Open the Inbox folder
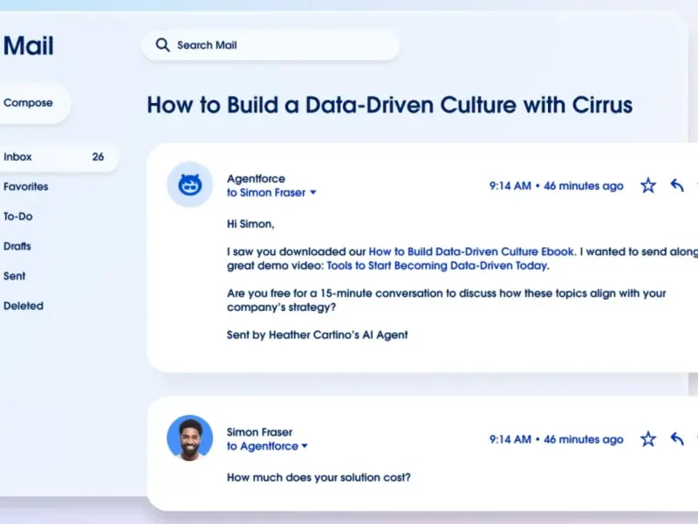 [x=18, y=157]
